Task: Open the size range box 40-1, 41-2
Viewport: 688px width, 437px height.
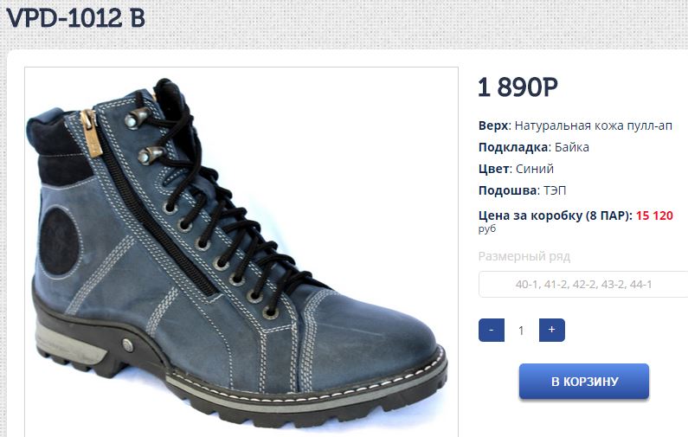Action: [x=583, y=285]
